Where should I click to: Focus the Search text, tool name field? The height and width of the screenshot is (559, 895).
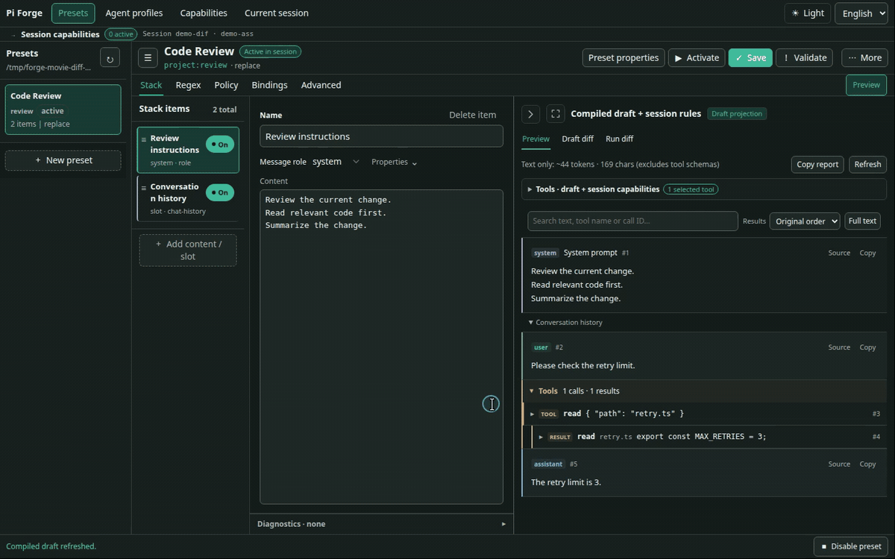(632, 221)
